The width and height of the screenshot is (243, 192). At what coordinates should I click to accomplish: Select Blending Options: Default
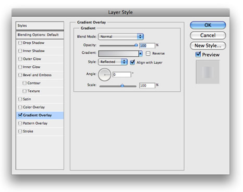pos(40,35)
